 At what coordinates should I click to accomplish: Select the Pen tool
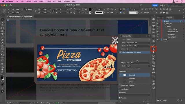(x=2, y=40)
